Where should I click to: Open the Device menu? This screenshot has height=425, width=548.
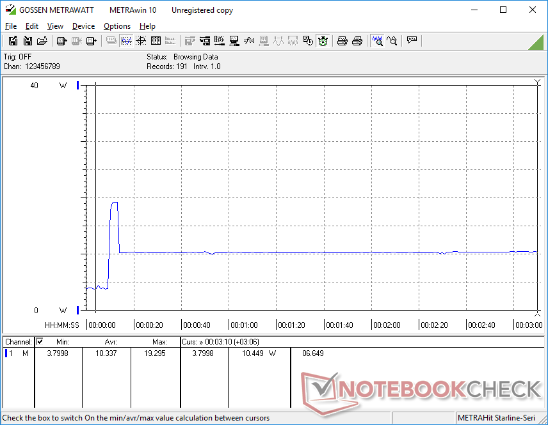(x=83, y=26)
